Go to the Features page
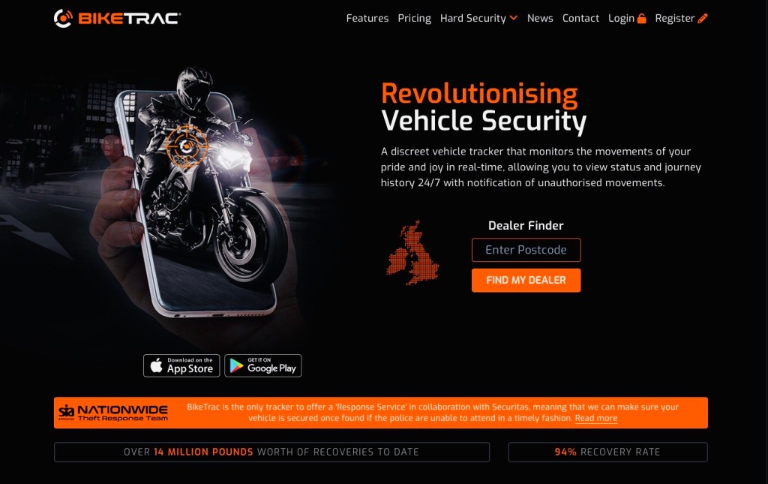Screen dimensions: 768x484 (x=367, y=18)
